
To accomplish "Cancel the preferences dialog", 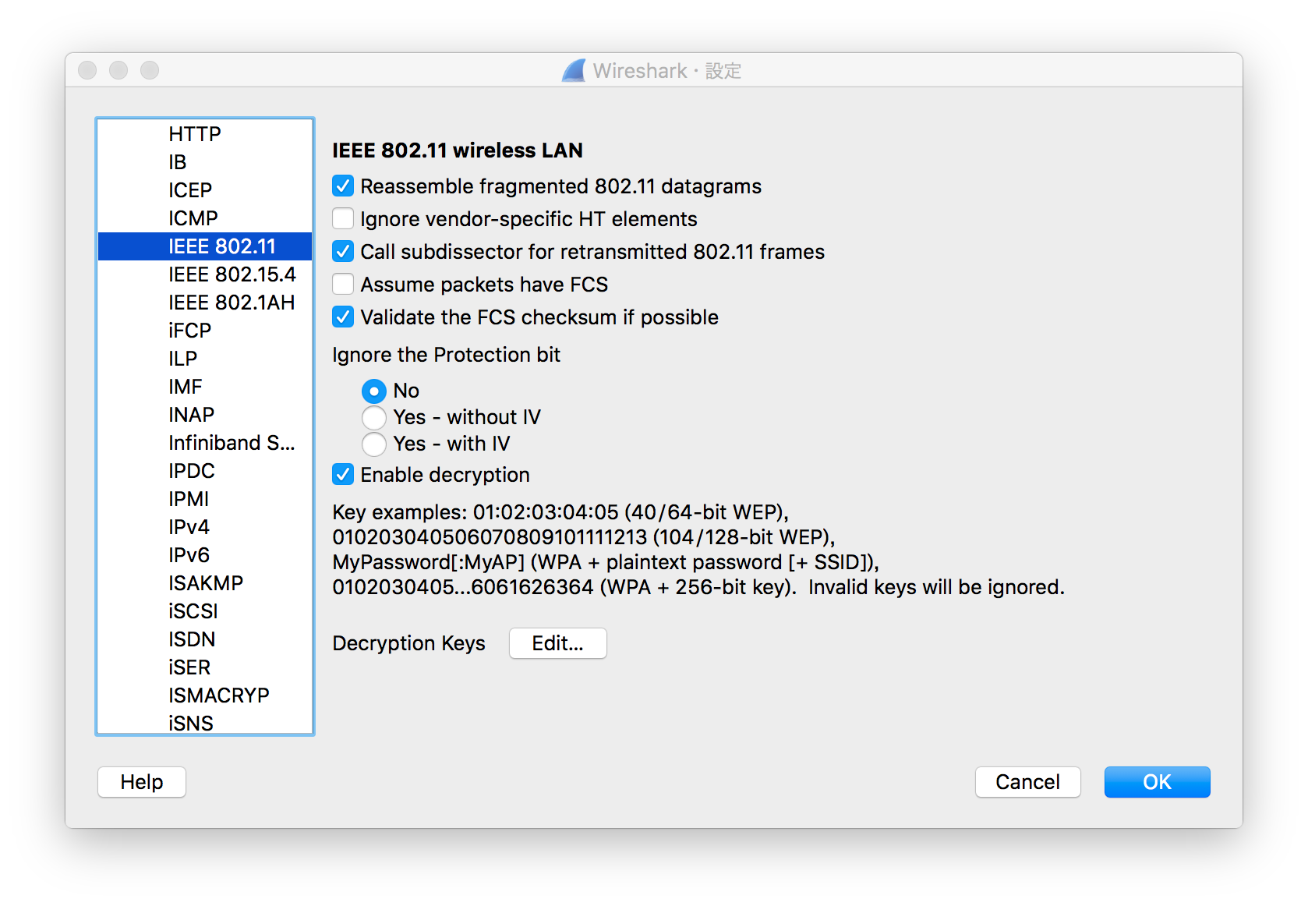I will pyautogui.click(x=1027, y=782).
